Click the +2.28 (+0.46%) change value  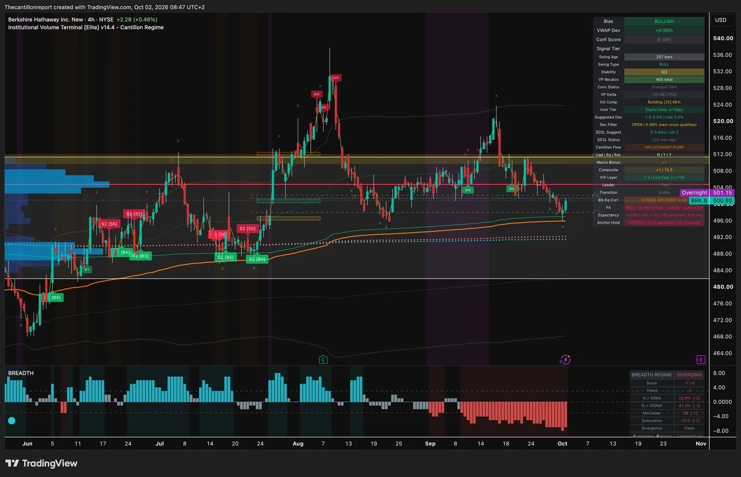pyautogui.click(x=137, y=20)
